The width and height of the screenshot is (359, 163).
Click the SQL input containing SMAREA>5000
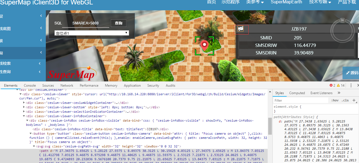[85, 23]
